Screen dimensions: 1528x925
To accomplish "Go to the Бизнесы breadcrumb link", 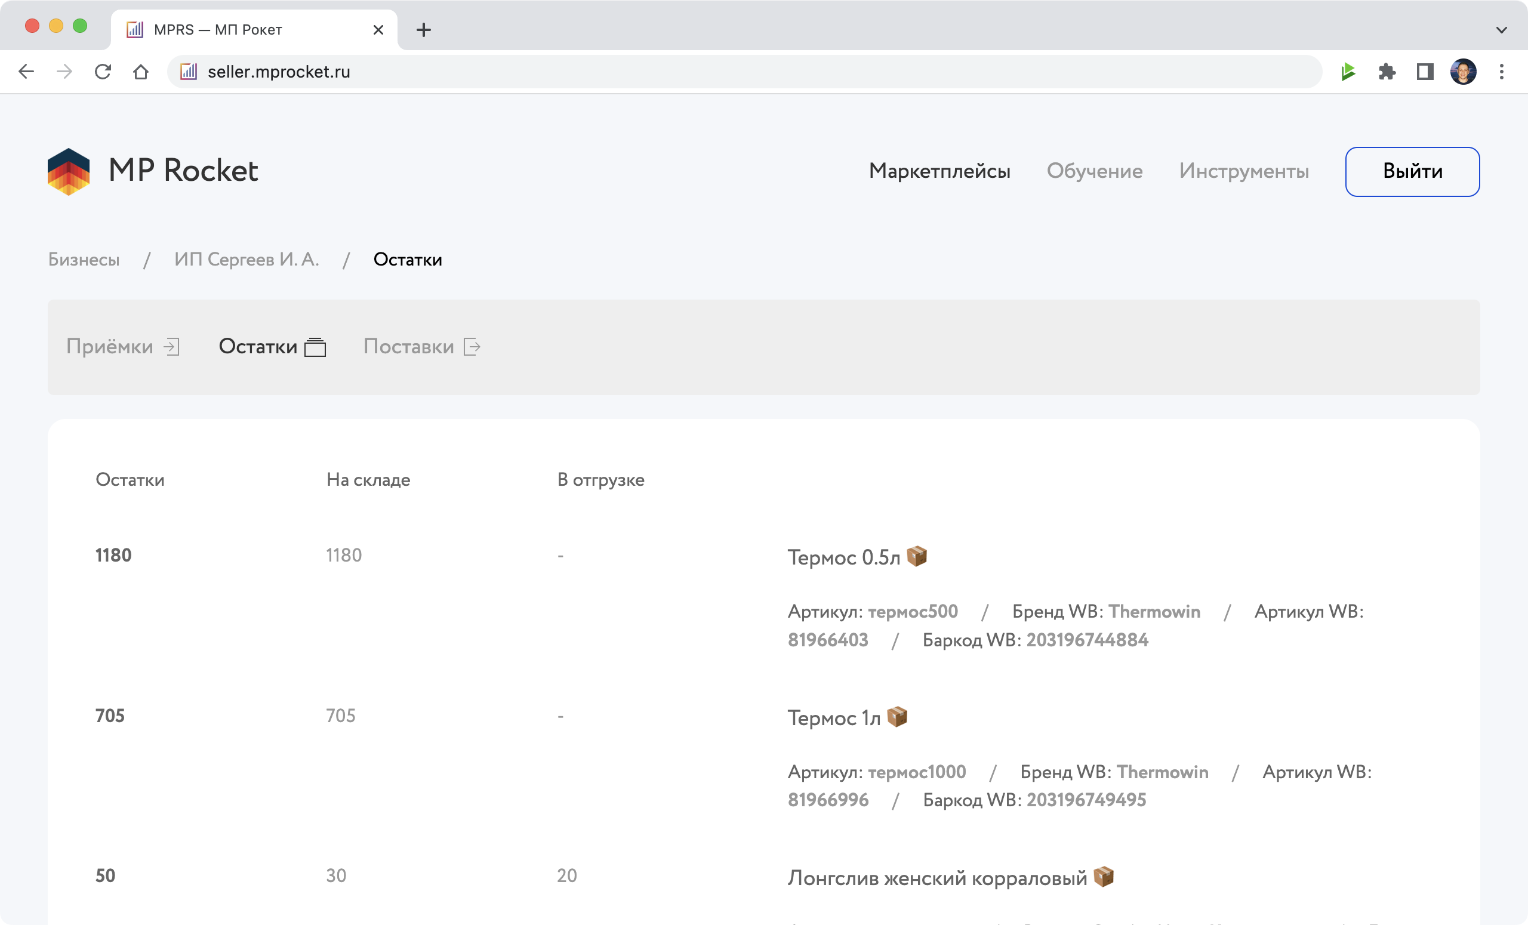I will pos(84,259).
